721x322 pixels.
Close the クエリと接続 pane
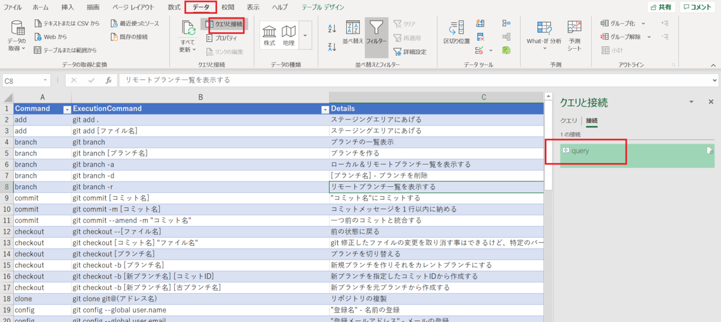pyautogui.click(x=711, y=102)
